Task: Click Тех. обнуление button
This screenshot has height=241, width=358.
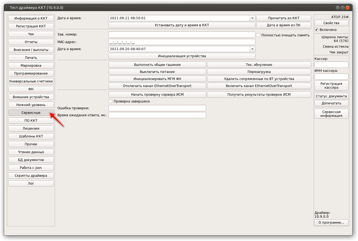Action: click(x=259, y=65)
